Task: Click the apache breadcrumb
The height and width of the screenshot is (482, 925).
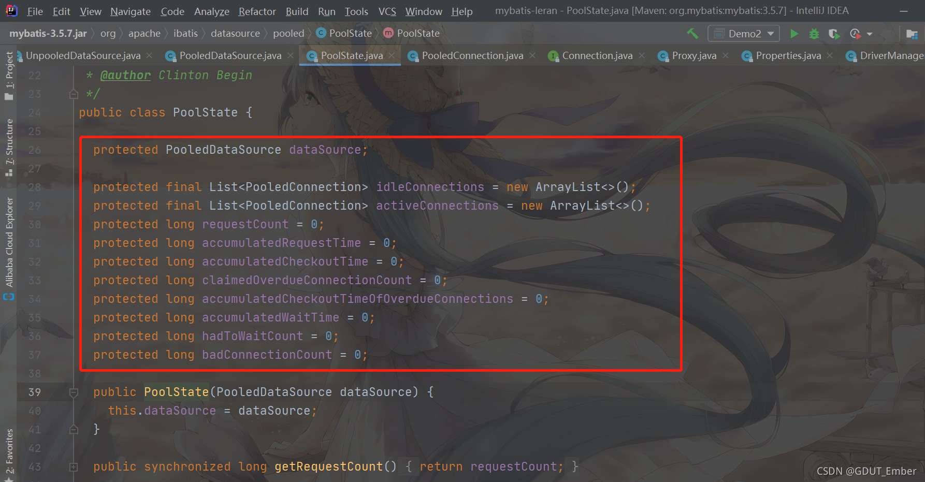Action: 144,34
